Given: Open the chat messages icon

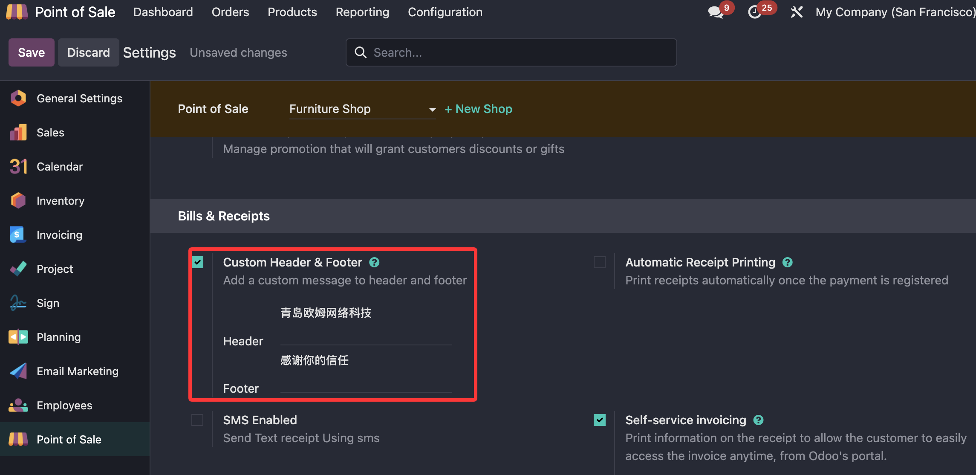Looking at the screenshot, I should (716, 12).
